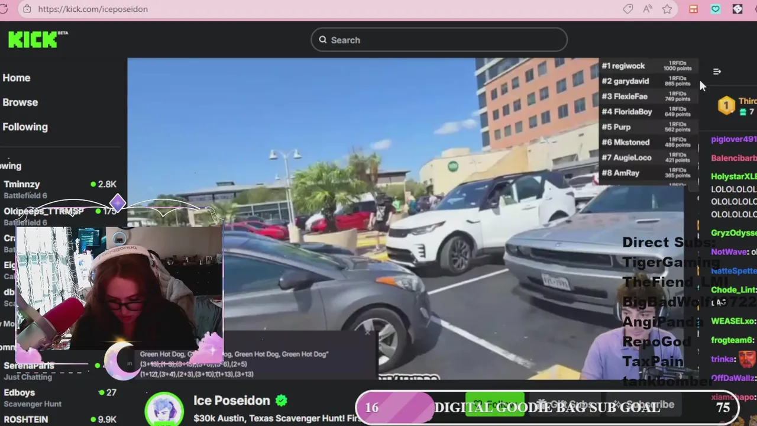The height and width of the screenshot is (426, 757).
Task: Click the sub goal progress bar
Action: point(547,407)
